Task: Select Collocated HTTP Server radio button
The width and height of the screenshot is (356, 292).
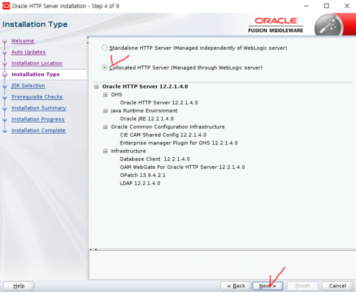Action: (104, 68)
